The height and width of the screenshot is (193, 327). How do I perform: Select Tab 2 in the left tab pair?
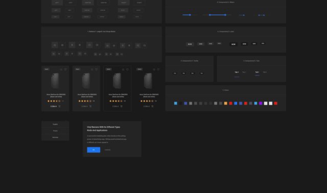pyautogui.click(x=244, y=72)
